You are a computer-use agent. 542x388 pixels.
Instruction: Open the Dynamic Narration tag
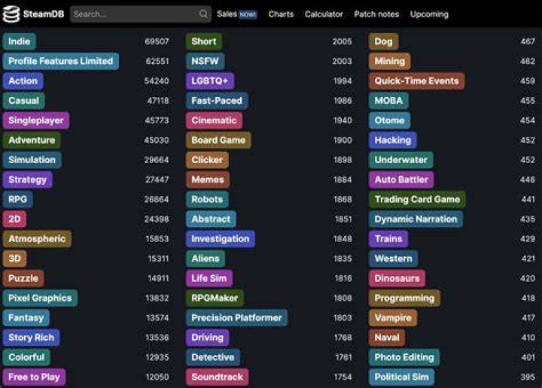(416, 219)
